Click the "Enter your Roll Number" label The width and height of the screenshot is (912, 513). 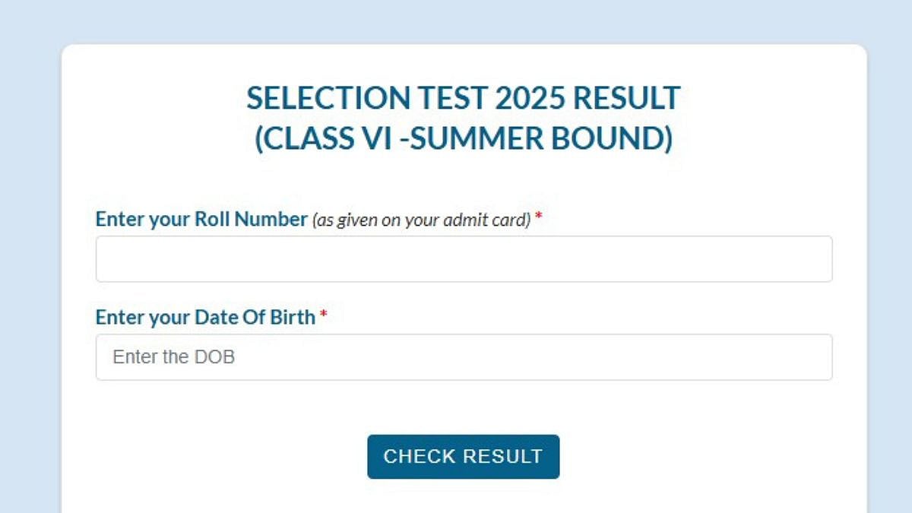[201, 220]
